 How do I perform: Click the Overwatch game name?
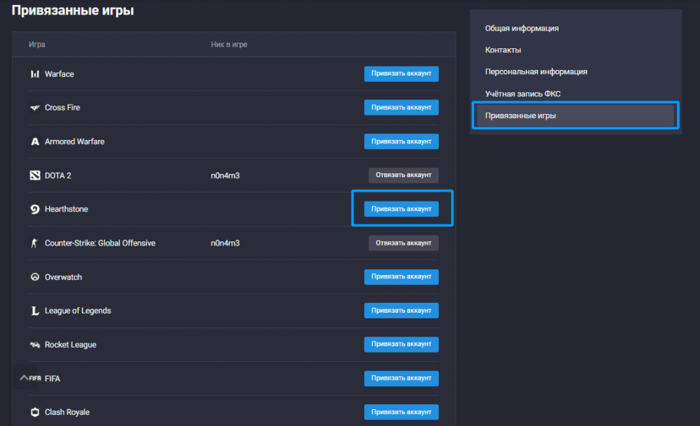click(64, 277)
